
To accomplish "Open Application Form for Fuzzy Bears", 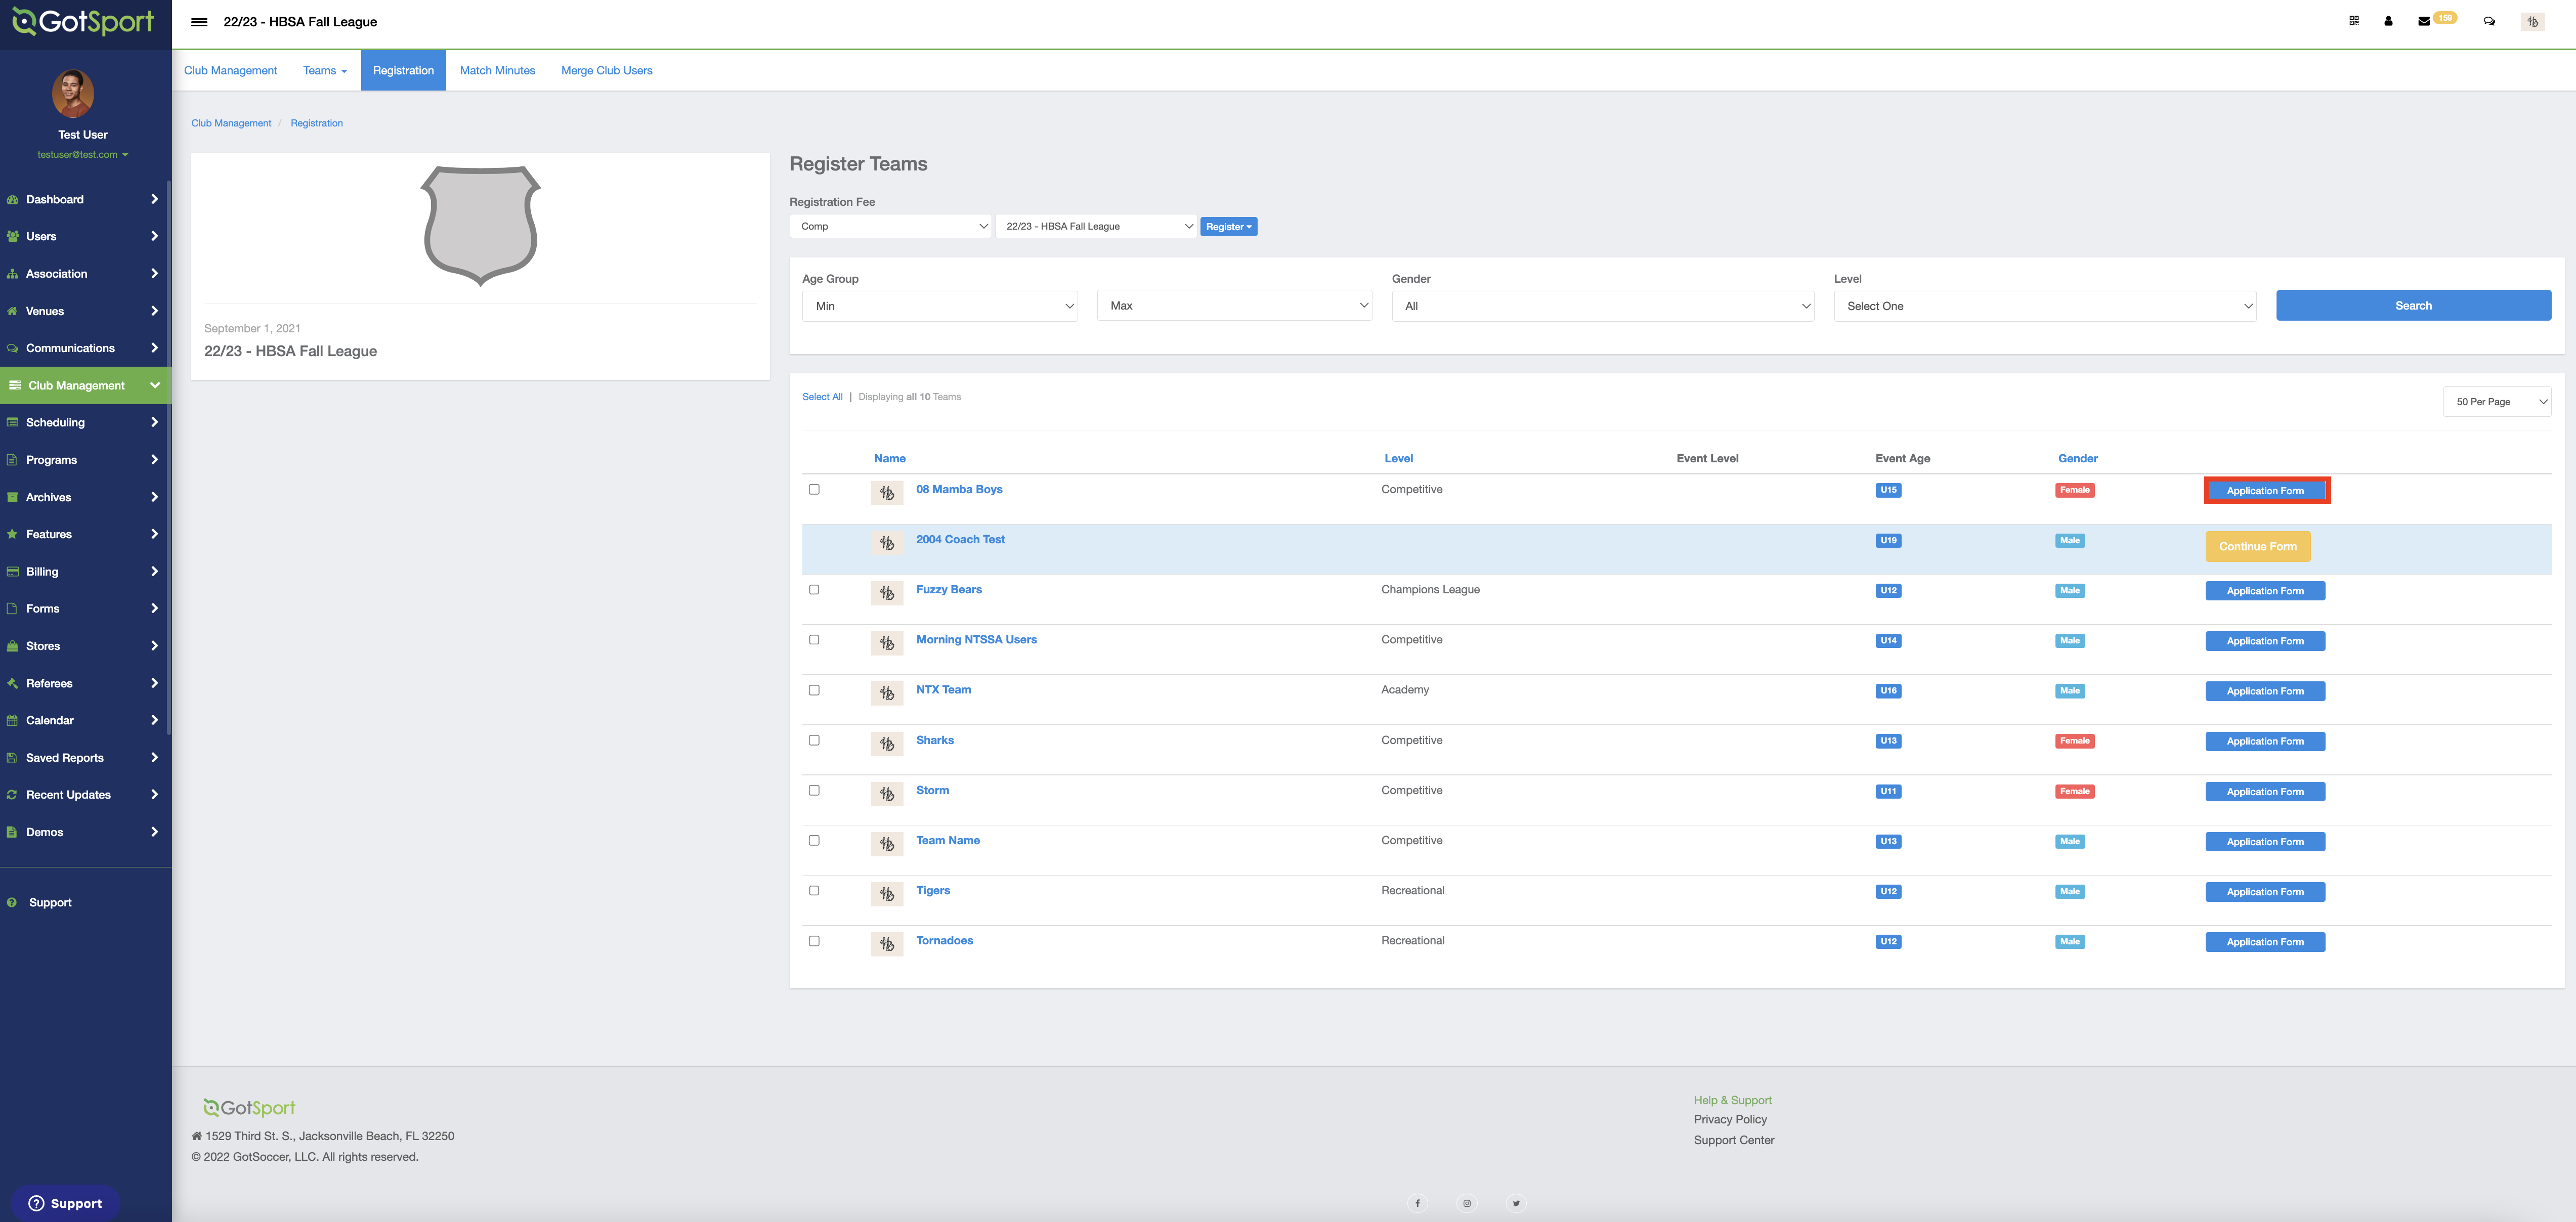I will [x=2265, y=591].
